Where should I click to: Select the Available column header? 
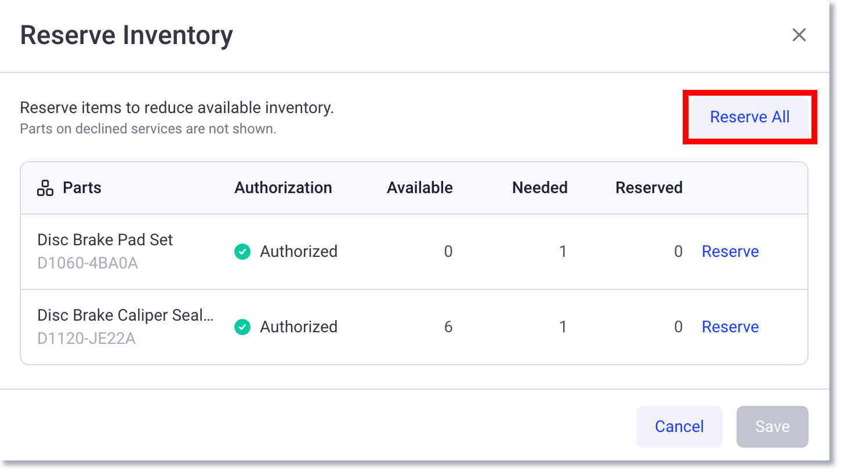pos(419,187)
